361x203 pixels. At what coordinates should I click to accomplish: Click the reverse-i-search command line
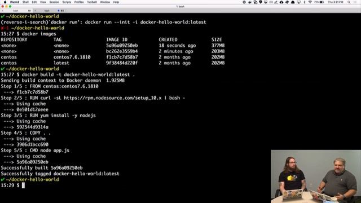pos(103,22)
